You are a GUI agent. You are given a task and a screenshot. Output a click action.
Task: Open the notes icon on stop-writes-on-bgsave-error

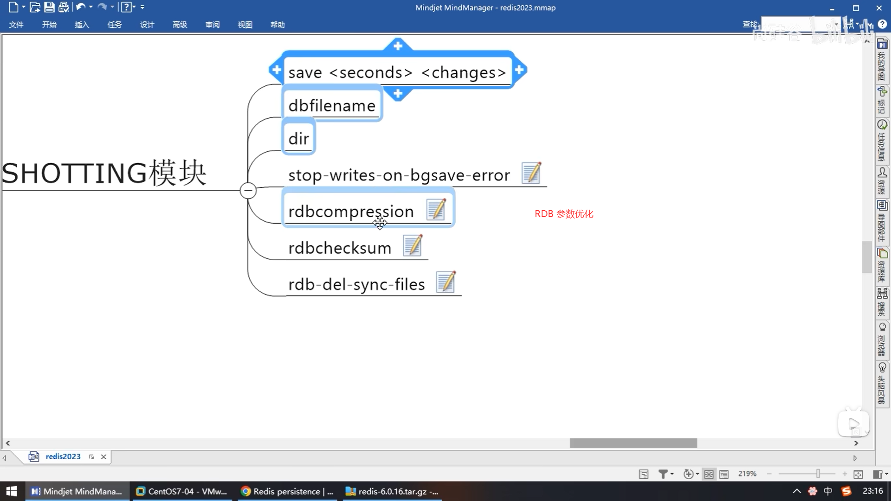click(531, 173)
